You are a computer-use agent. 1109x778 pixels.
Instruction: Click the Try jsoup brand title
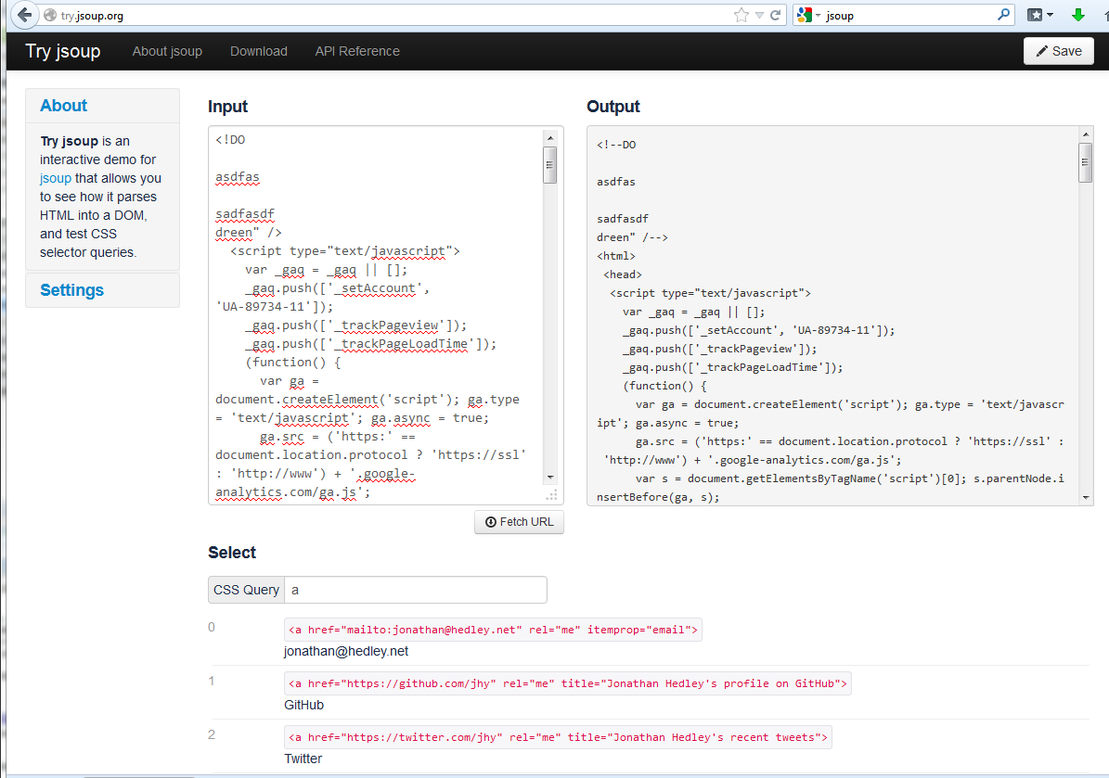[x=63, y=51]
